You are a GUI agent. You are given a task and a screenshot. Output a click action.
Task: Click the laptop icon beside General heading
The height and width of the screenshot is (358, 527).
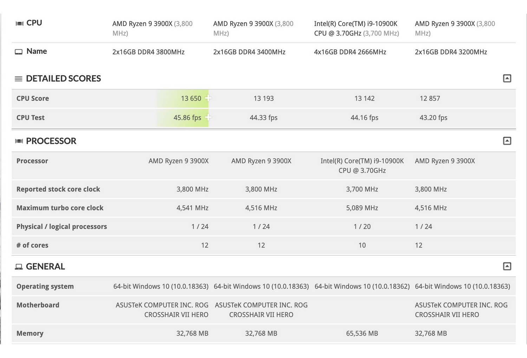(19, 267)
